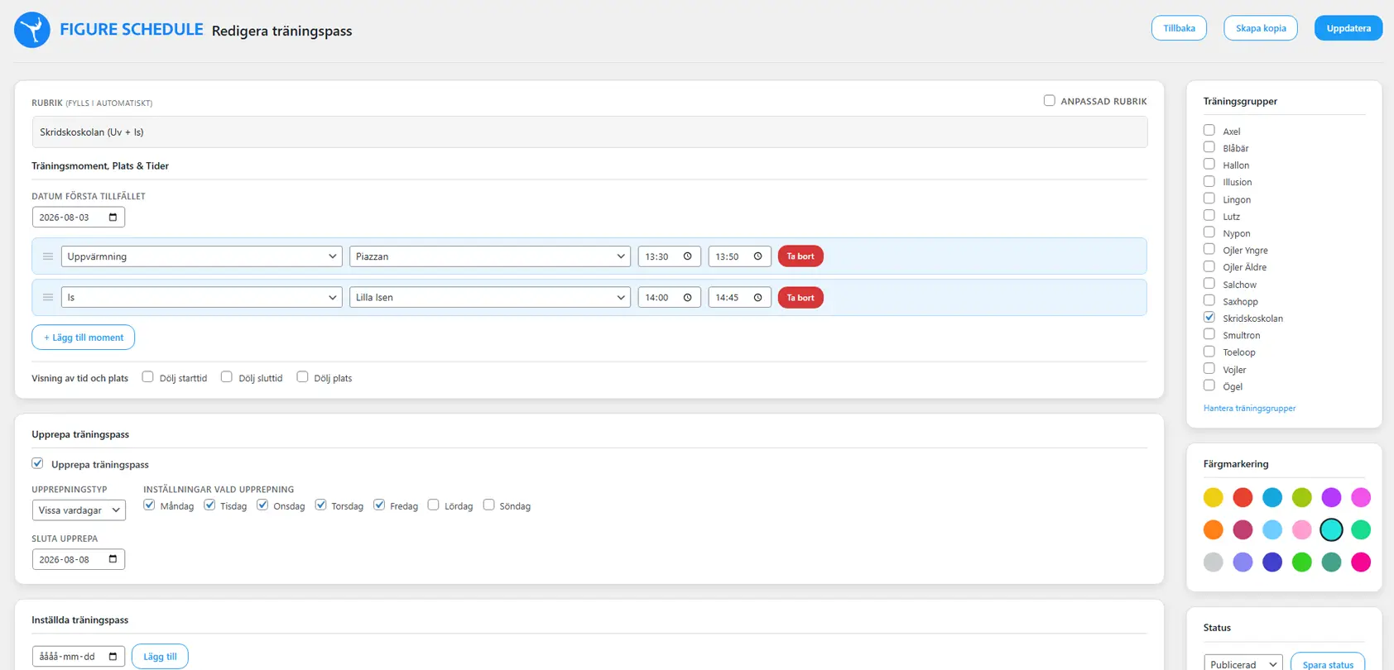This screenshot has width=1394, height=670.
Task: Open calendar picker for cancelled session date
Action: [113, 657]
